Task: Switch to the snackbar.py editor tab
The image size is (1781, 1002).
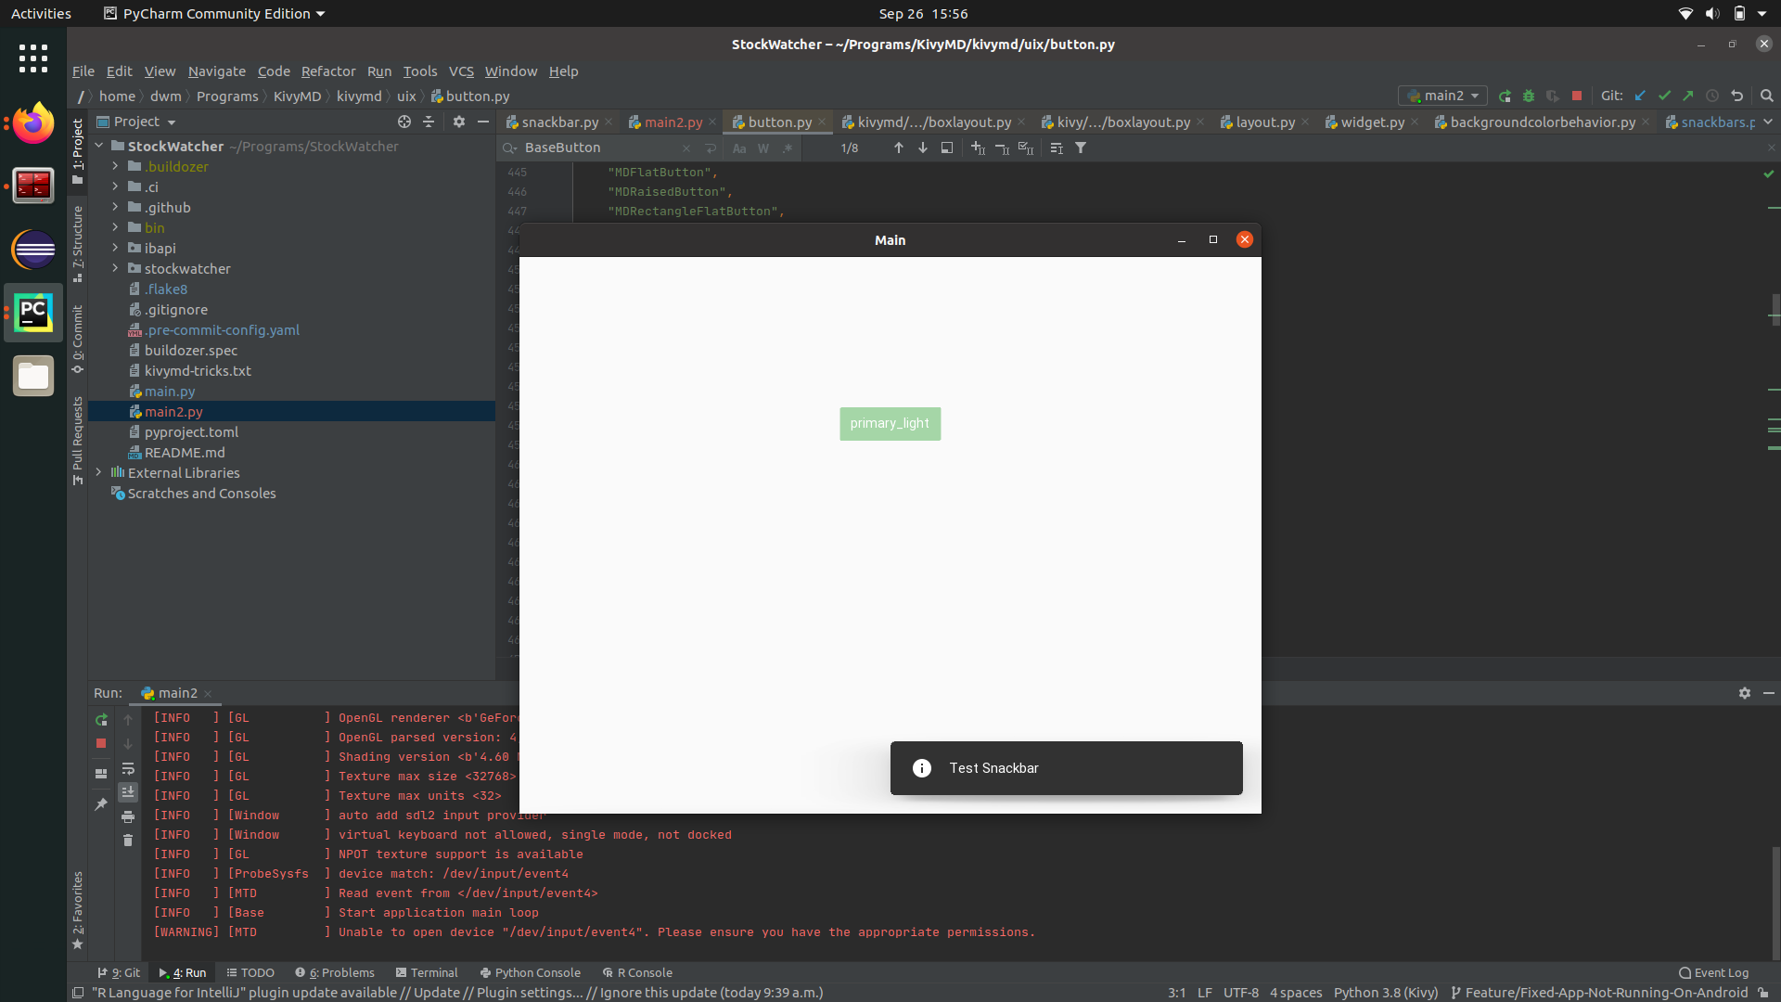Action: click(558, 122)
